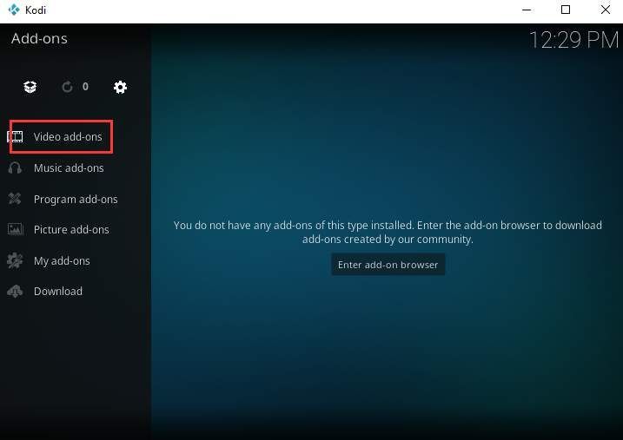Click the Add-ons heading
623x440 pixels.
coord(39,38)
